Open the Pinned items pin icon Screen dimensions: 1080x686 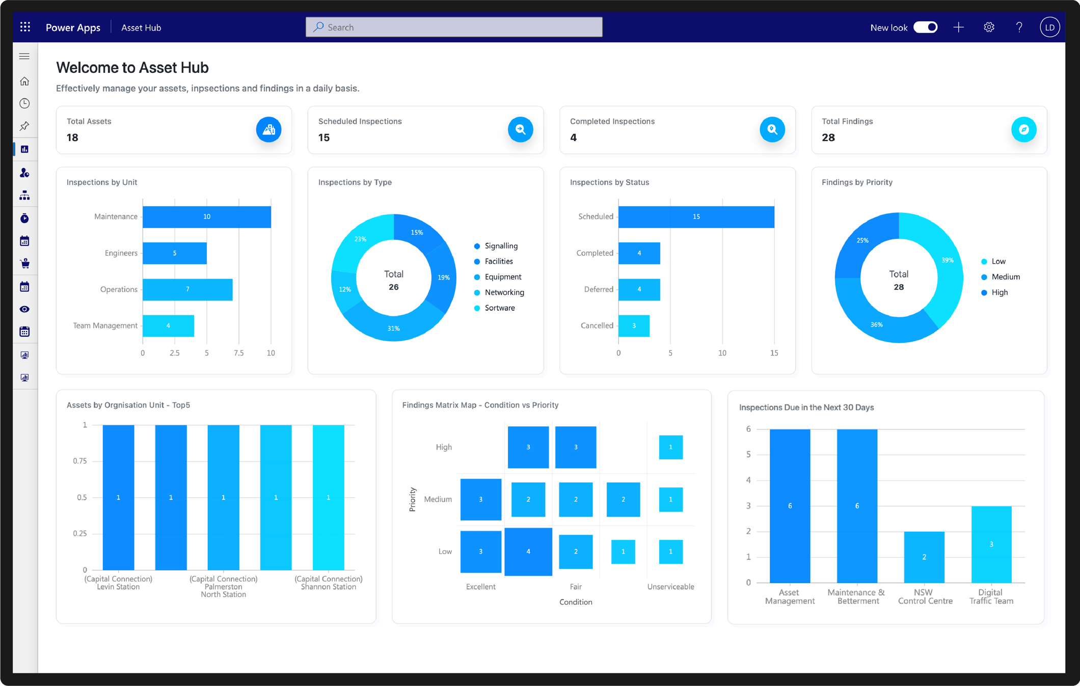click(x=24, y=126)
